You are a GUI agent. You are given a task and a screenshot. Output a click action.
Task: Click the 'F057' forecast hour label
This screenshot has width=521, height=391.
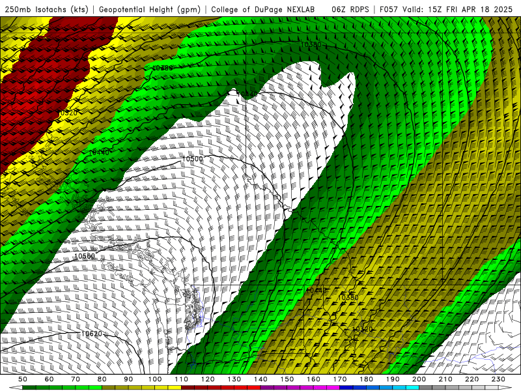point(389,9)
